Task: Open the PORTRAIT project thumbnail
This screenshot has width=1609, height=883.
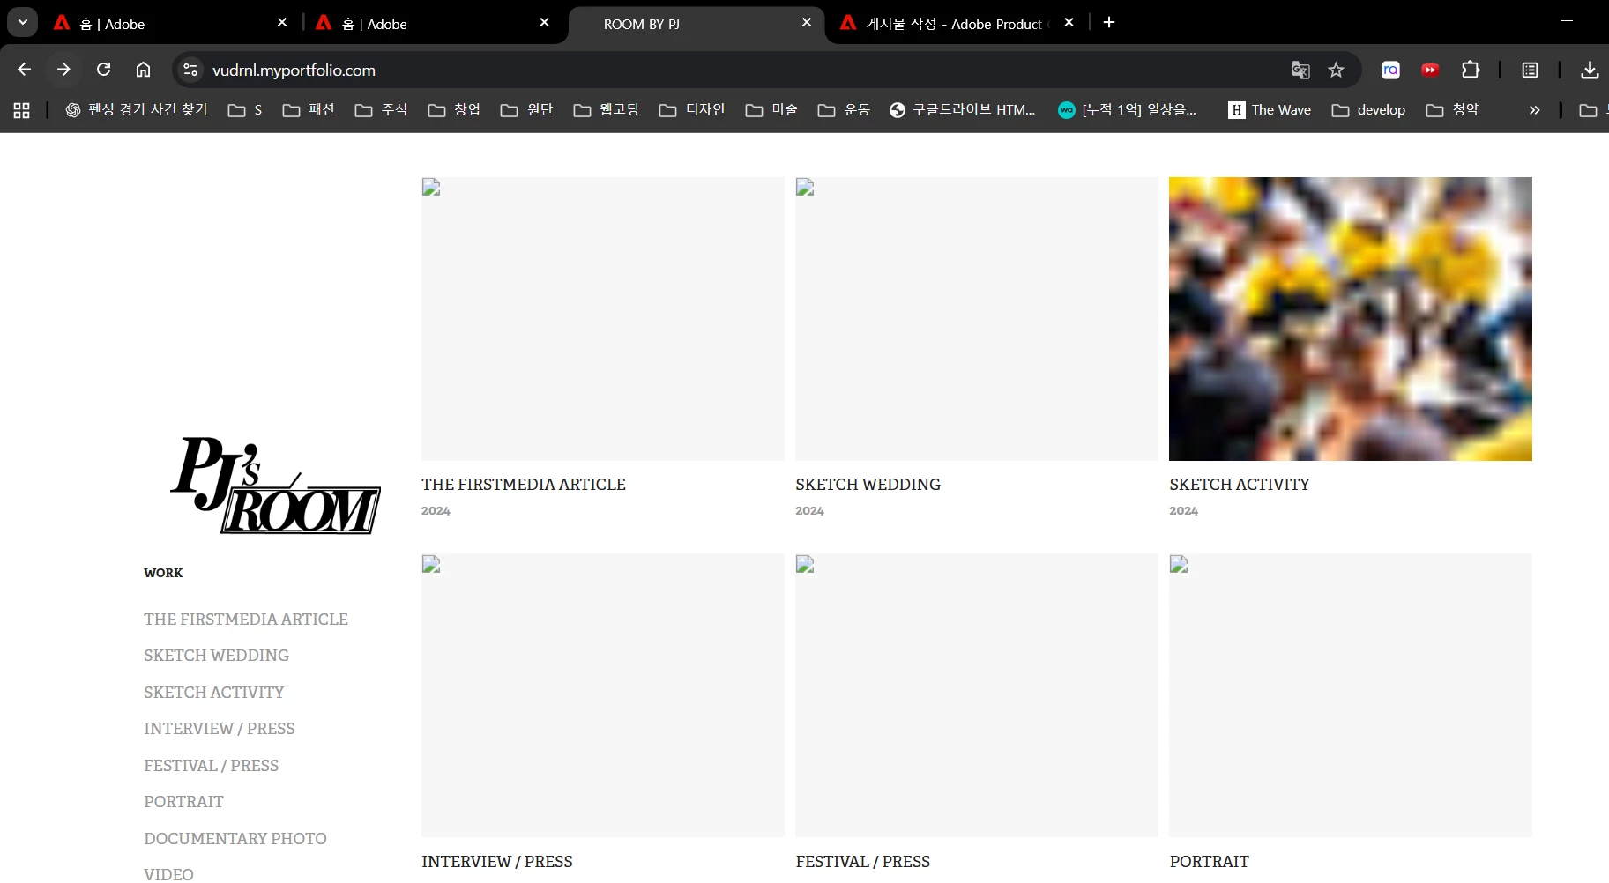Action: click(1351, 695)
